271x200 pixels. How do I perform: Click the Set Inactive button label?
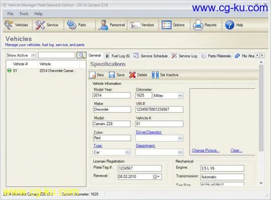tap(169, 75)
